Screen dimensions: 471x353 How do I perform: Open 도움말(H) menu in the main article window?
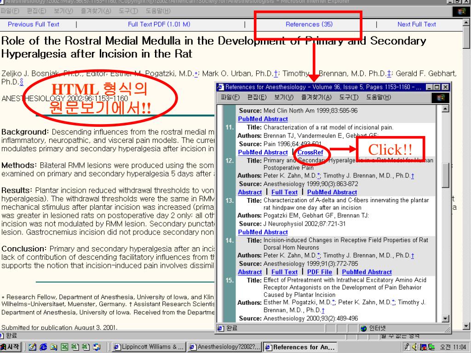pos(158,11)
